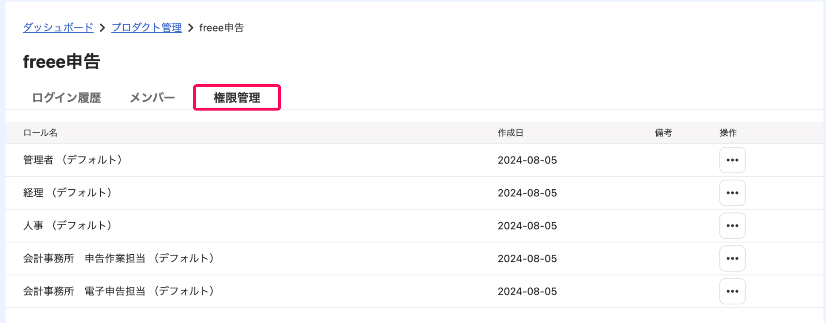Select the 人事（デフォルト）role row name
The width and height of the screenshot is (826, 323).
point(68,226)
